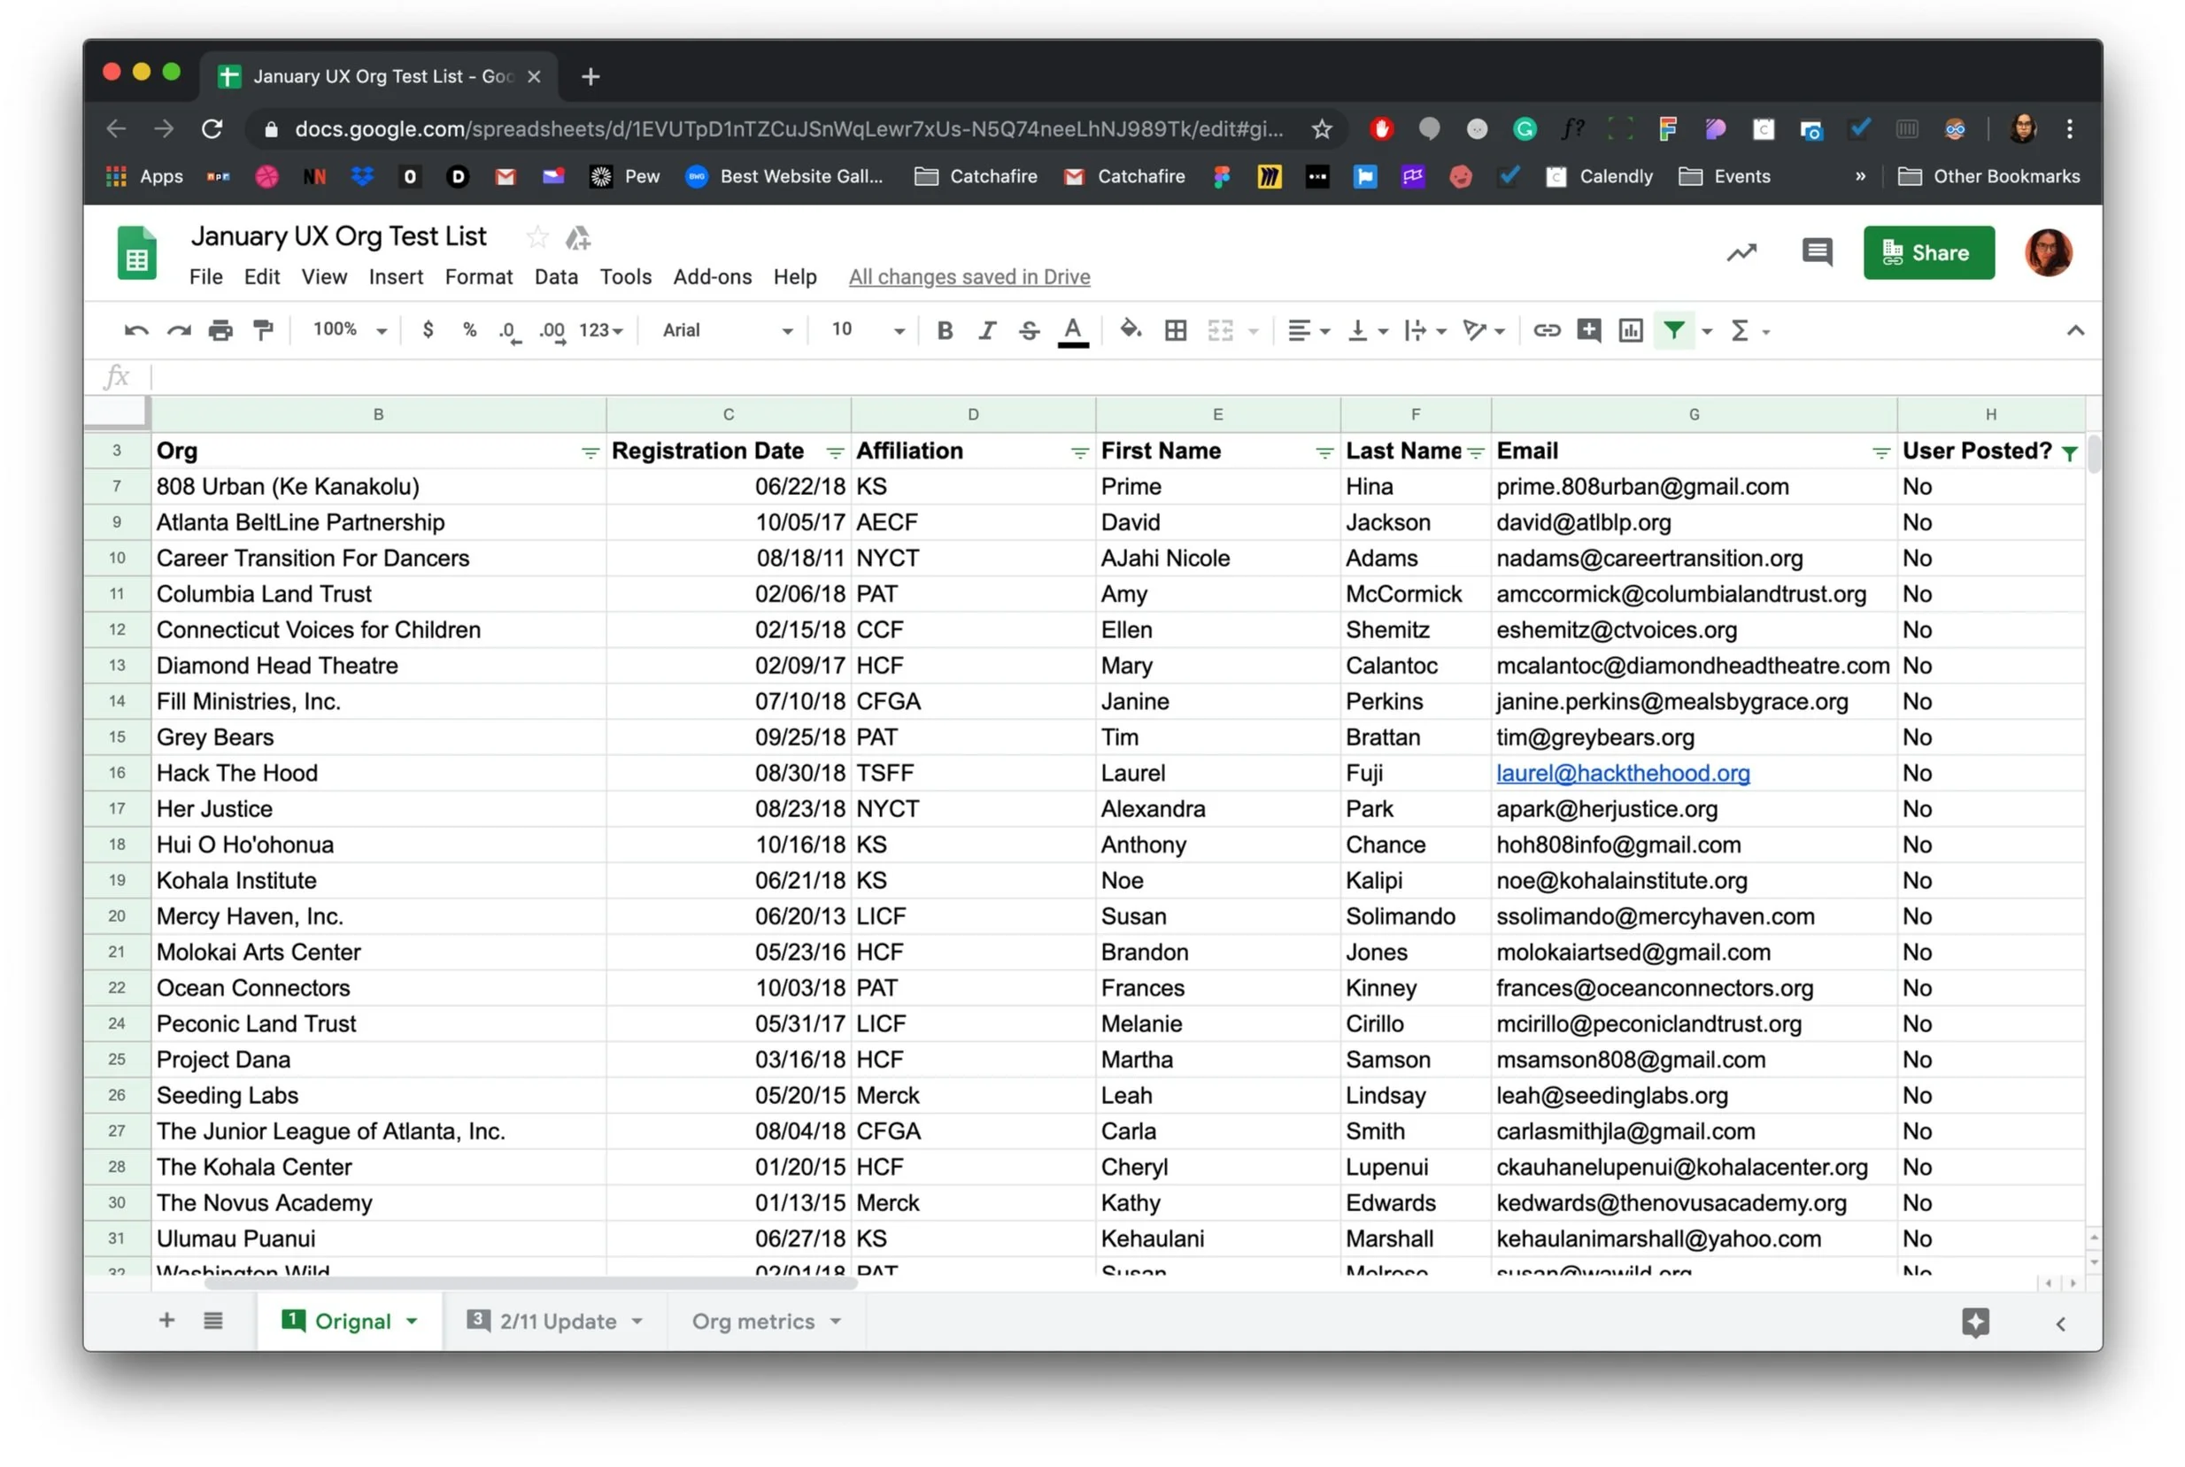The image size is (2185, 1467).
Task: Click the Insert chart icon
Action: pyautogui.click(x=1630, y=330)
